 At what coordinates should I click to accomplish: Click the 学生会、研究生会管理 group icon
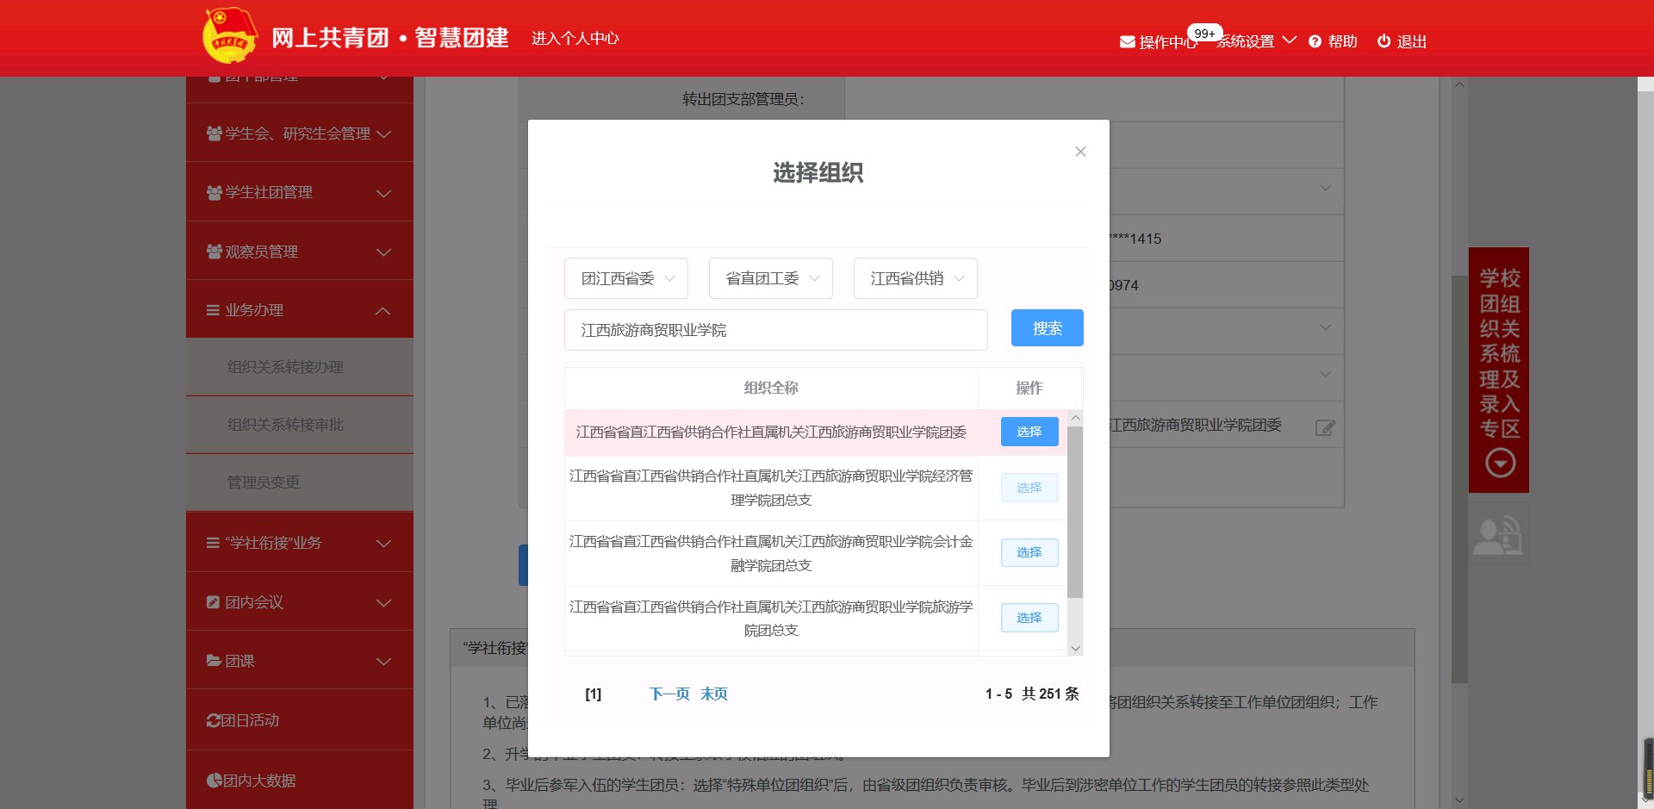click(215, 134)
